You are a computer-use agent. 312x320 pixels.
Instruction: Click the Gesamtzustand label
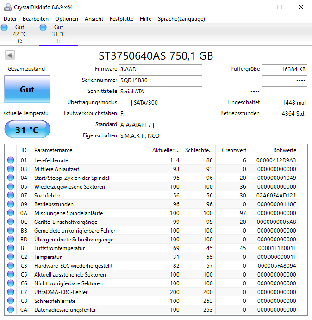[26, 69]
